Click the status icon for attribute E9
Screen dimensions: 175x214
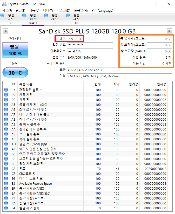[x=6, y=188]
